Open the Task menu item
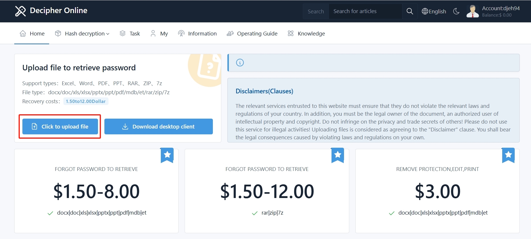The height and width of the screenshot is (239, 531). coord(130,33)
